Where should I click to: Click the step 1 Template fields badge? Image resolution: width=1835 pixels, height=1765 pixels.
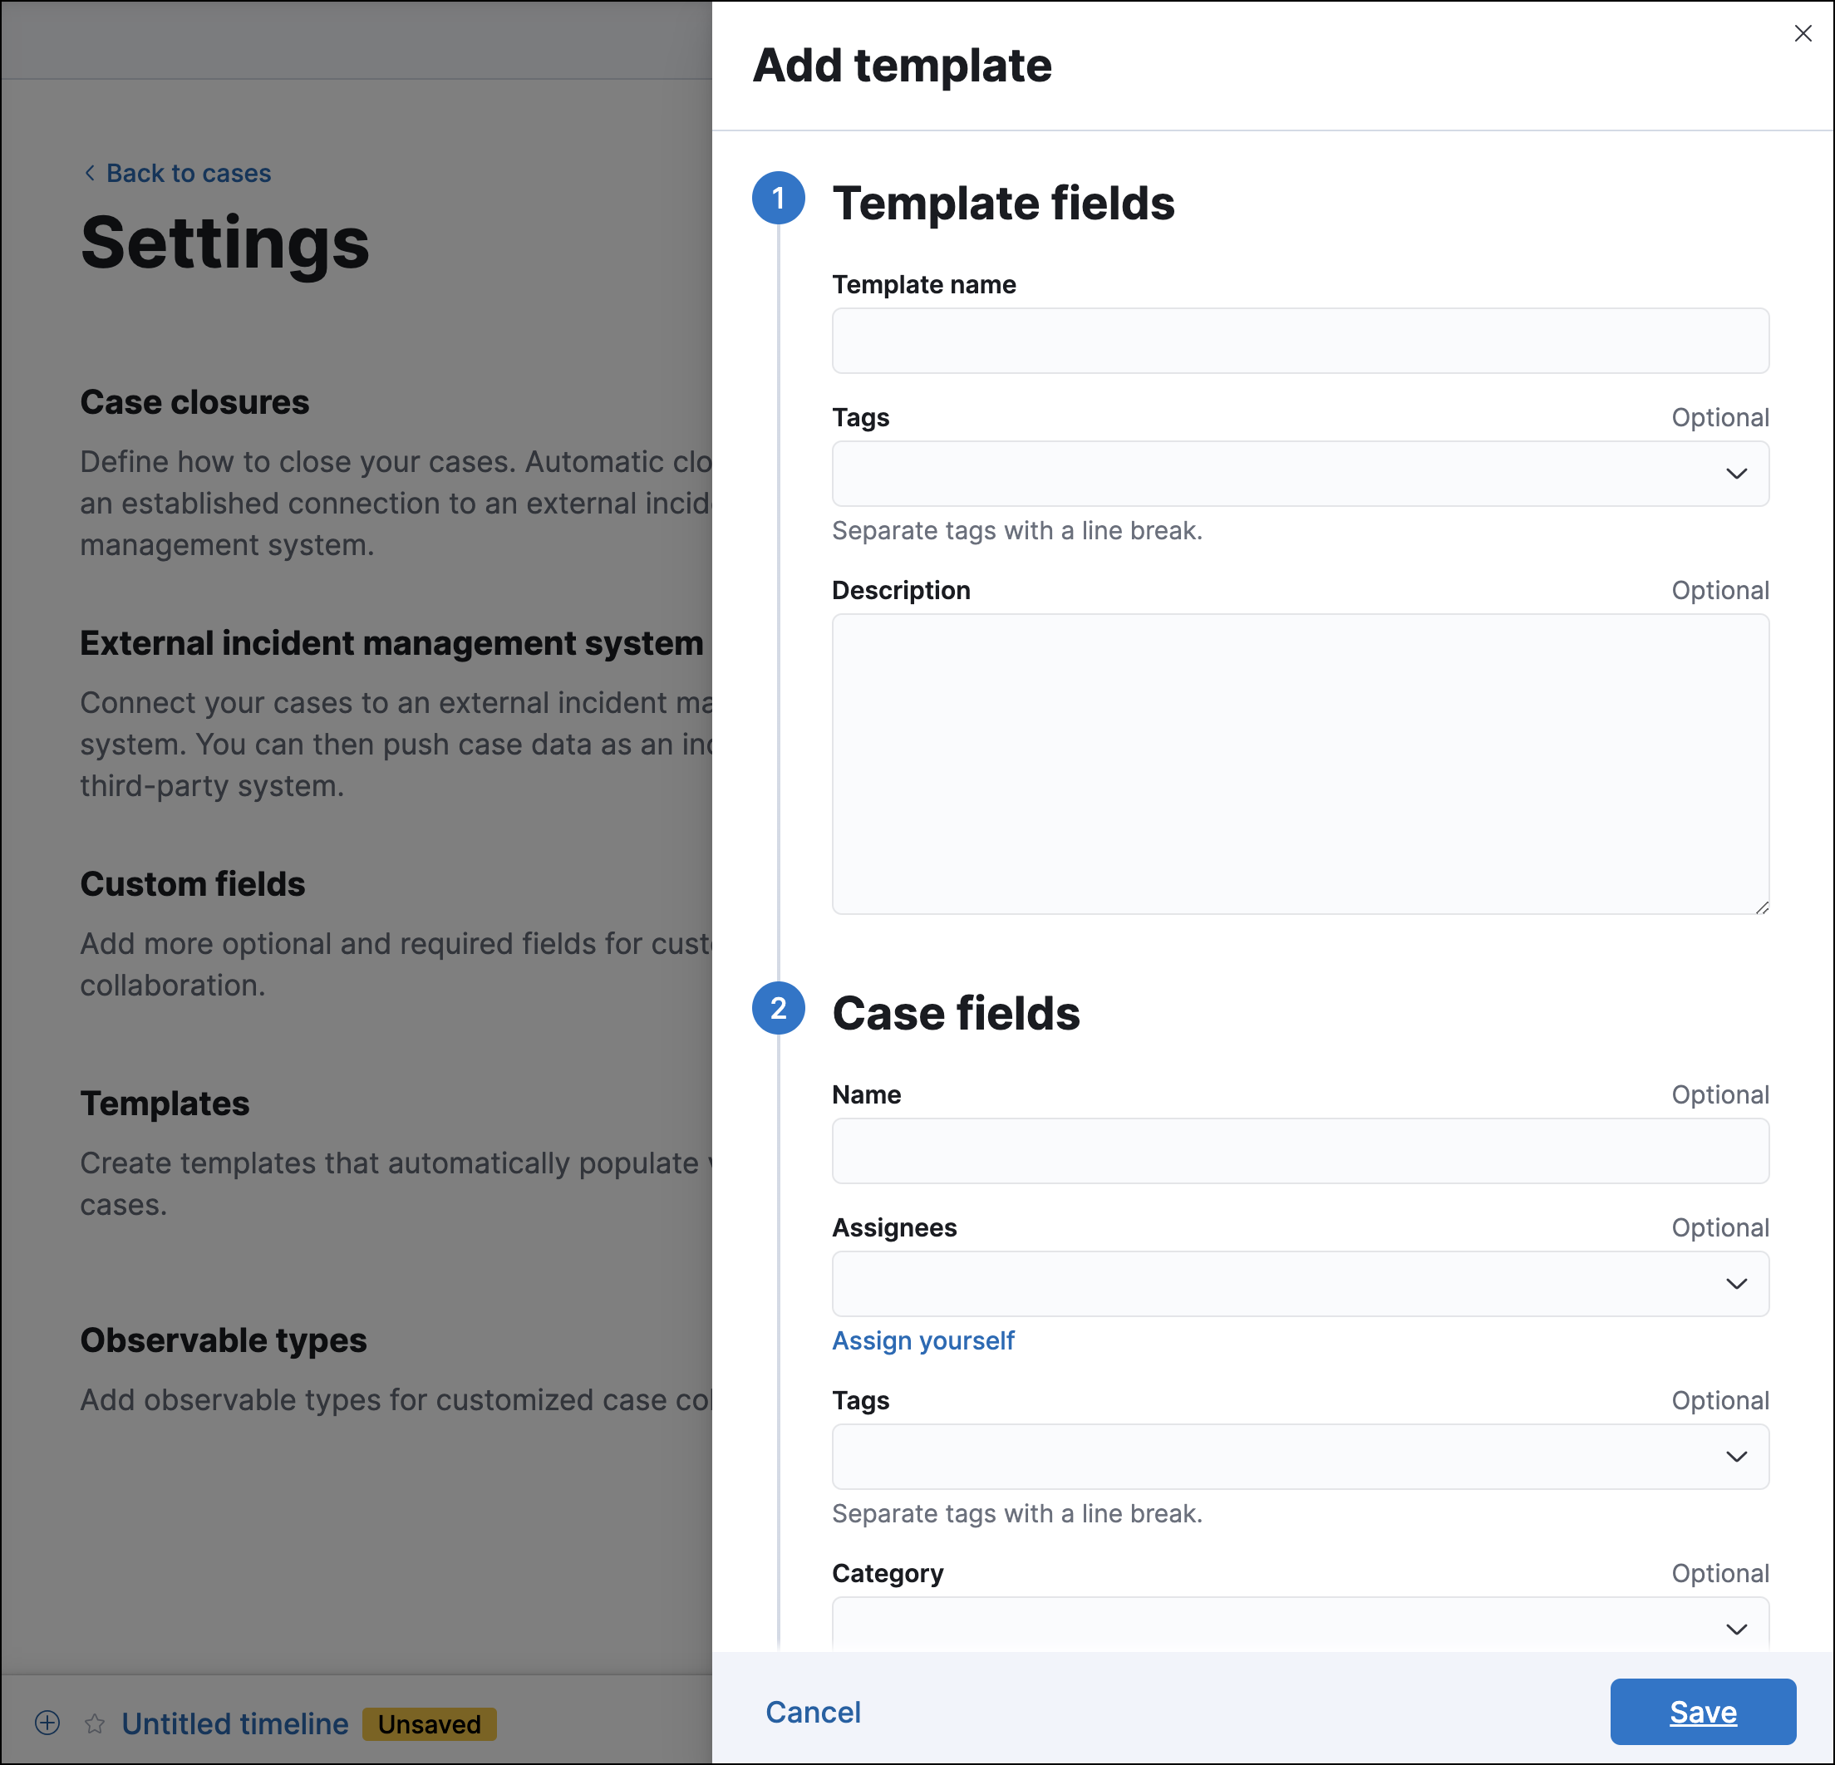click(778, 198)
